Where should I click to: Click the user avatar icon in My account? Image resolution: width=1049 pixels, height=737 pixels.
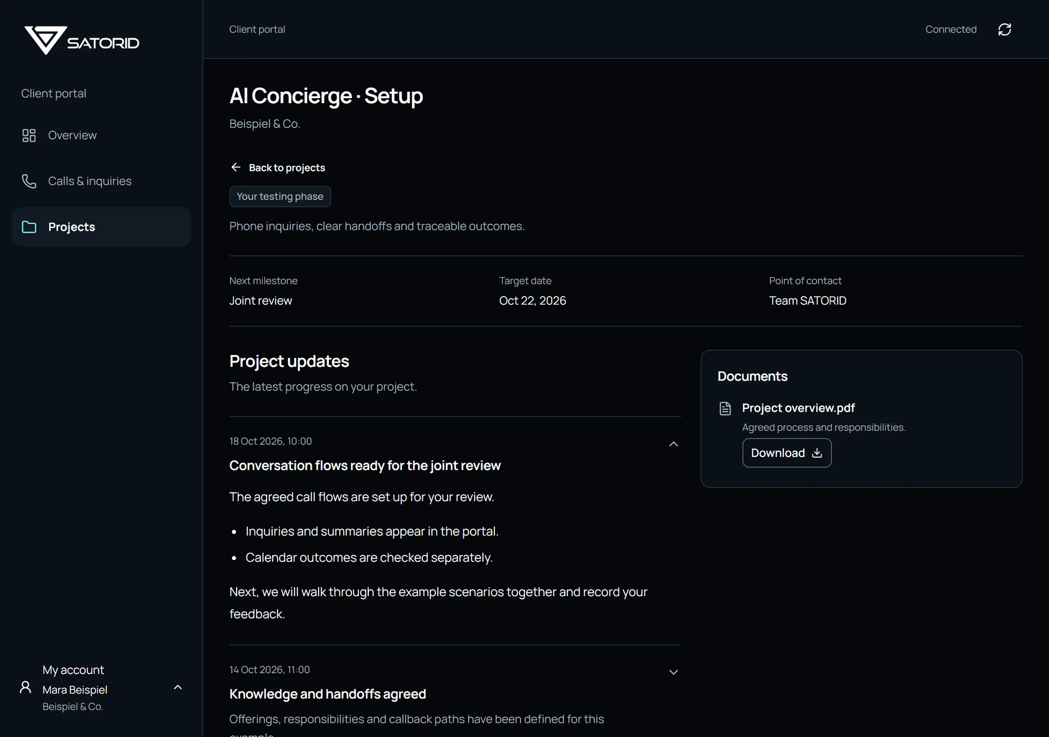point(25,687)
